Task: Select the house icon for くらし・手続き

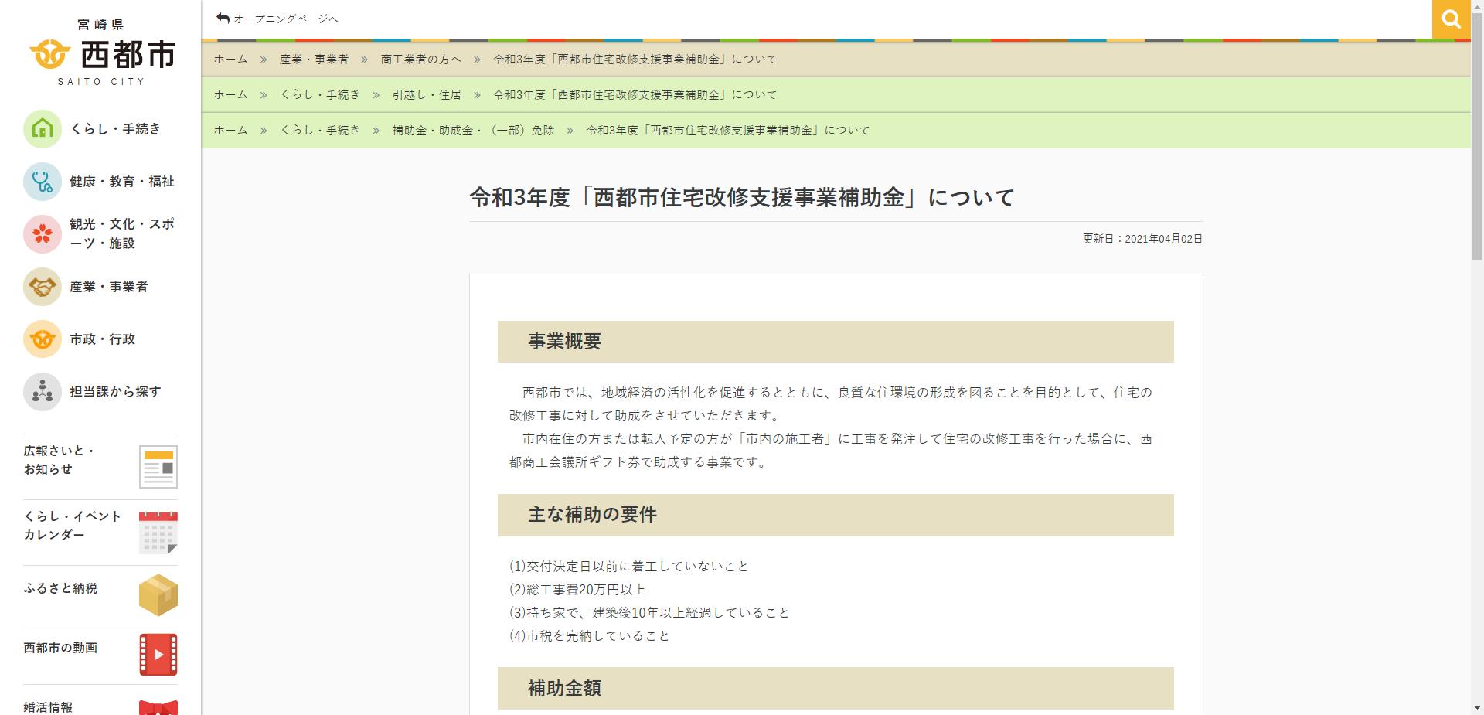Action: (x=43, y=129)
